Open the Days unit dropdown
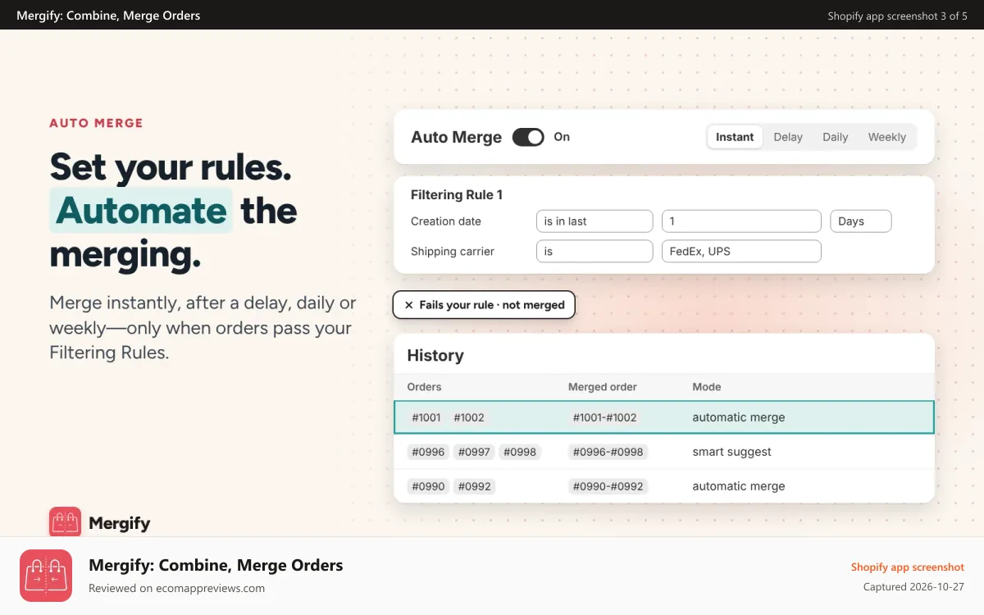Image resolution: width=984 pixels, height=615 pixels. point(861,221)
